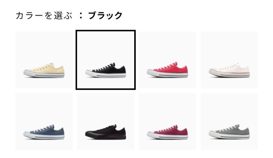This screenshot has height=158, width=273.
Task: Choose the red sneaker color option
Action: (167, 60)
